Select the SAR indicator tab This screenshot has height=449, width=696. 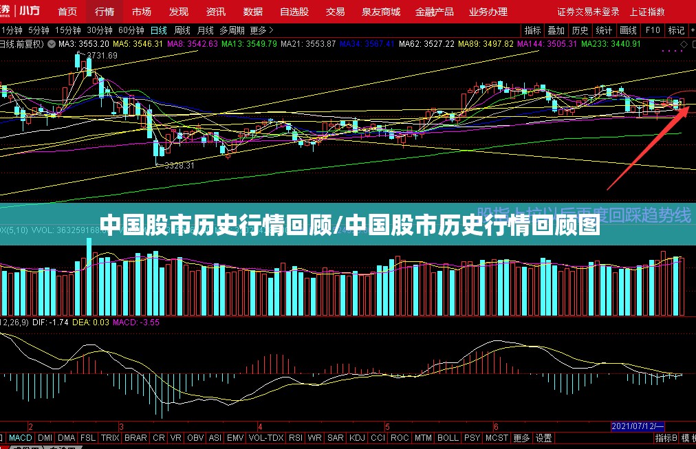tap(336, 438)
